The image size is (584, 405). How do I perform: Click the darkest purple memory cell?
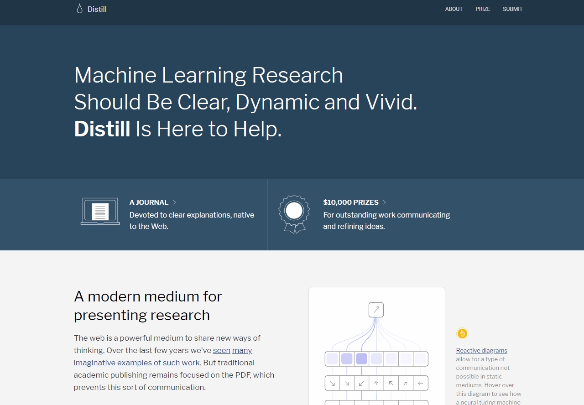(361, 358)
